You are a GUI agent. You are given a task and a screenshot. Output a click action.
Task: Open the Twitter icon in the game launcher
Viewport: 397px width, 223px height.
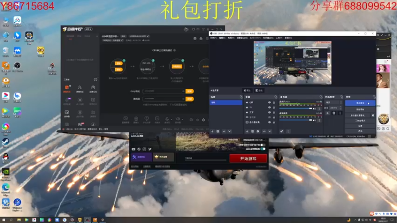click(150, 149)
